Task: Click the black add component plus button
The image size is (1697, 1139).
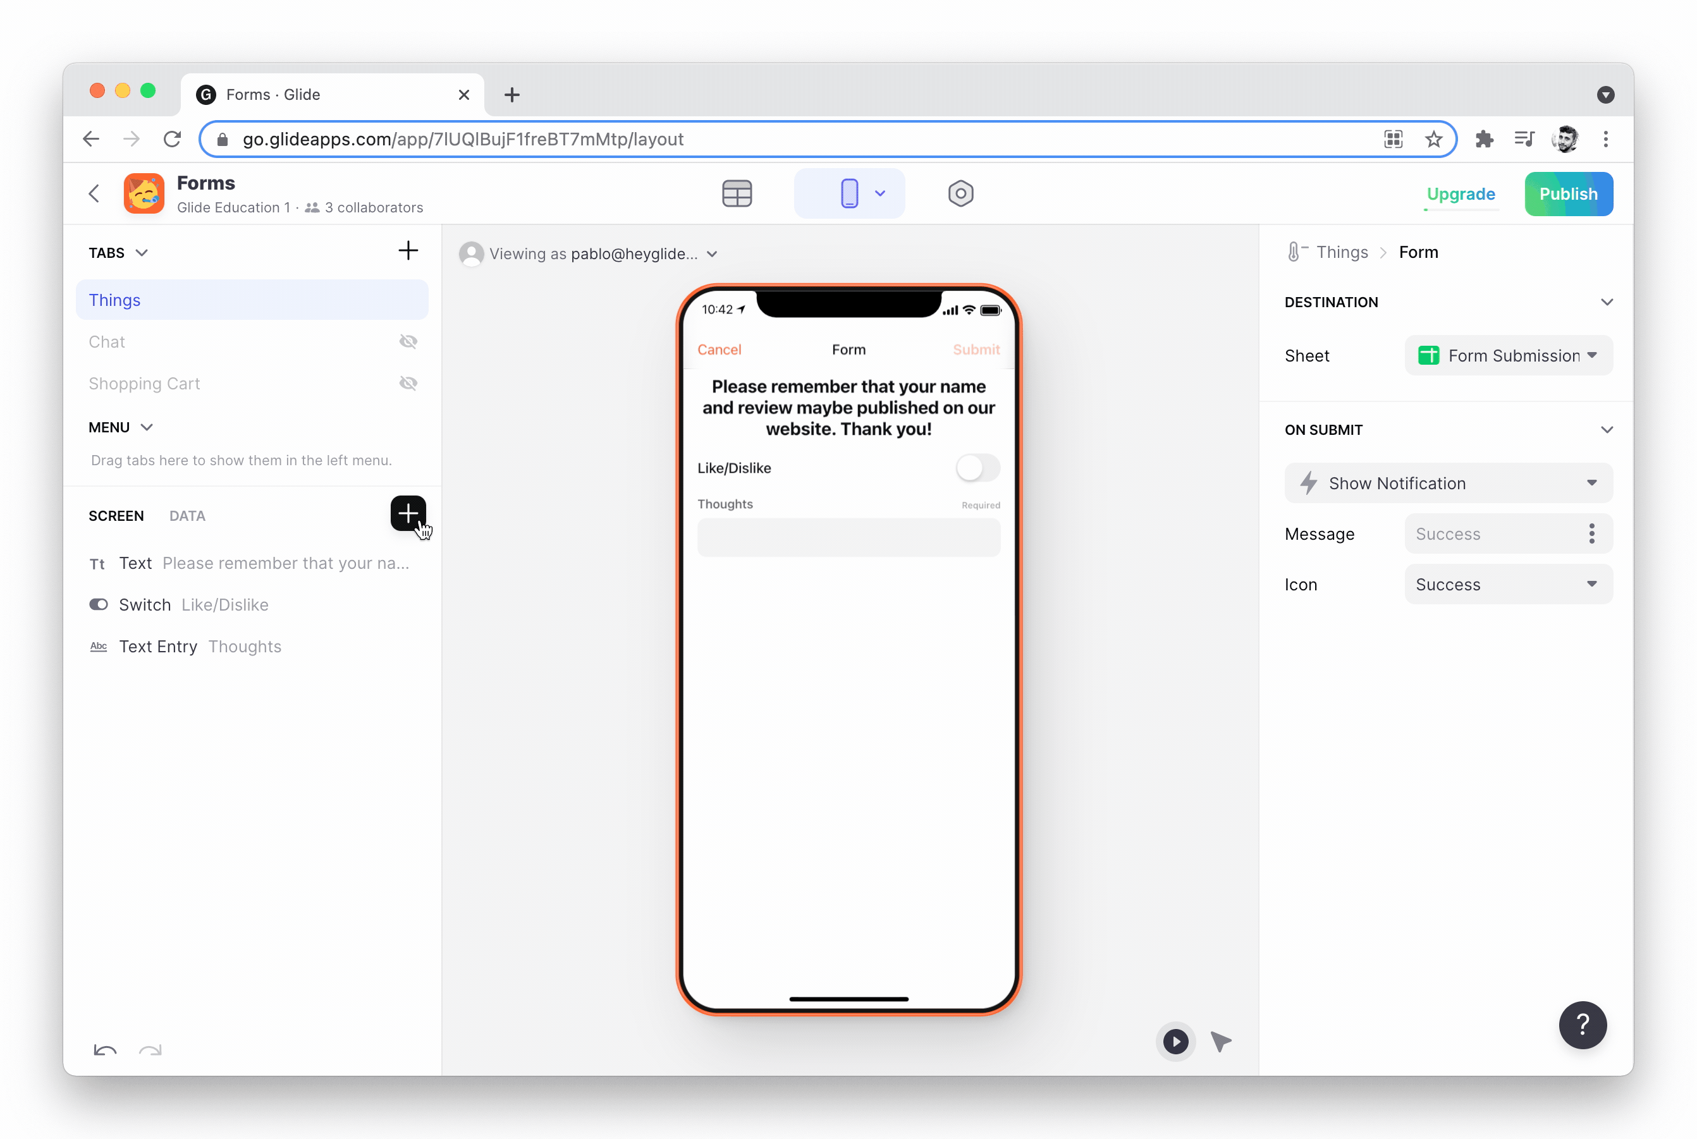Action: pyautogui.click(x=408, y=515)
